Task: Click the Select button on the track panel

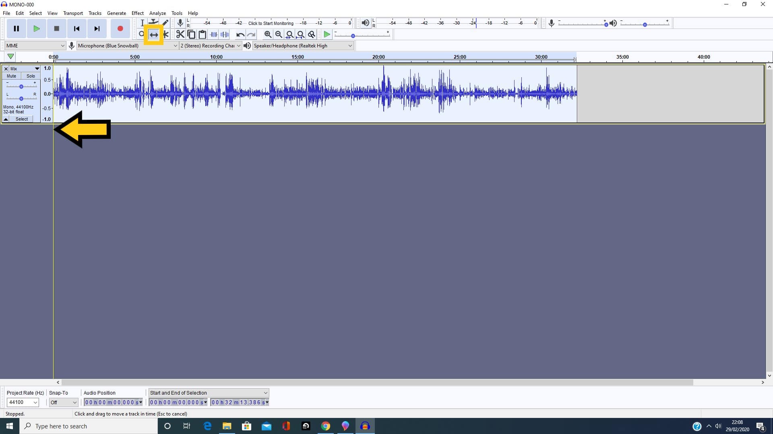Action: 22,119
